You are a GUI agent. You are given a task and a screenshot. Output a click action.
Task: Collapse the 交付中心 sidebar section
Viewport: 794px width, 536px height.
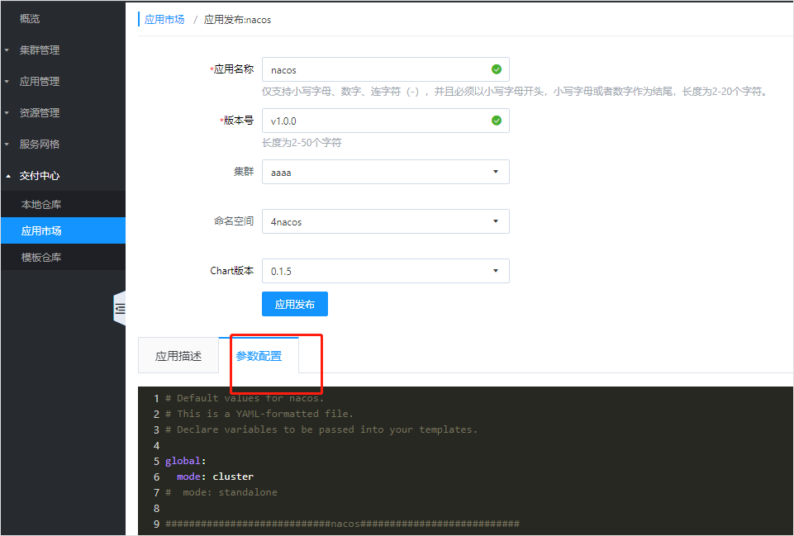pos(38,175)
